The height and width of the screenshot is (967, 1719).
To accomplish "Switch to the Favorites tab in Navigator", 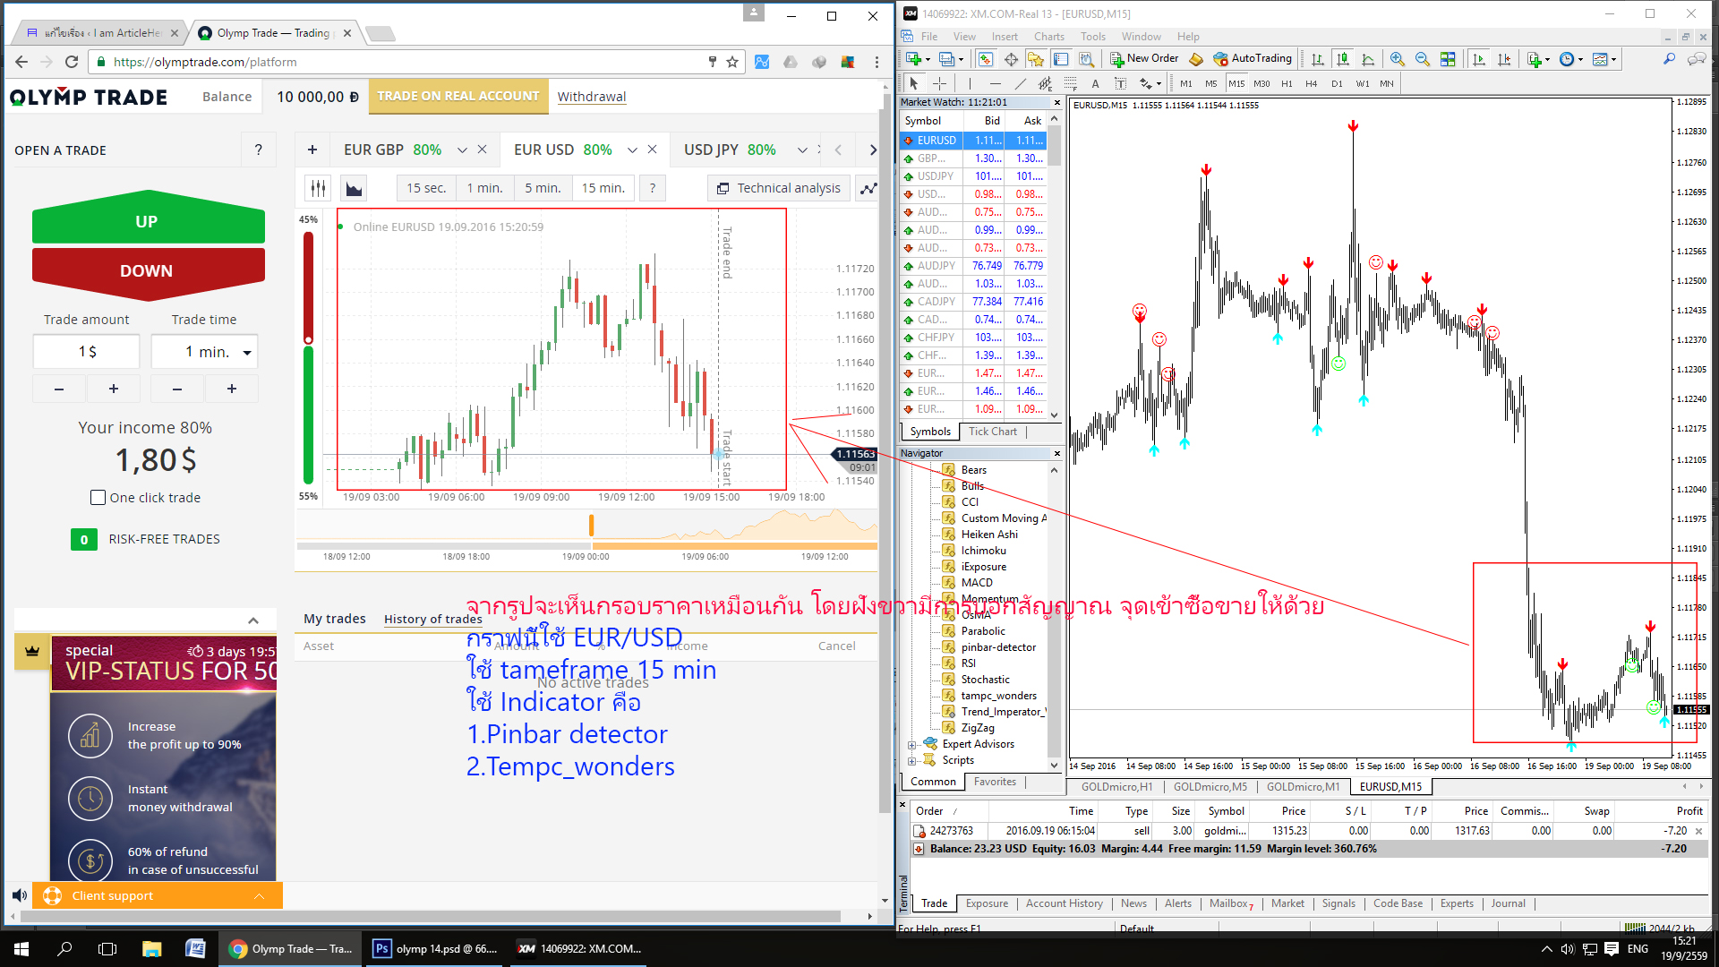I will pos(995,782).
